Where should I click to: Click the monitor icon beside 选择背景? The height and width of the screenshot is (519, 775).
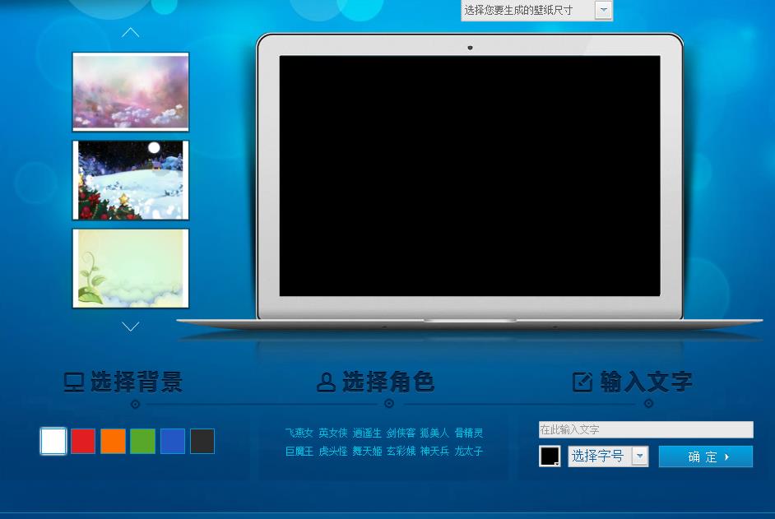click(x=73, y=382)
